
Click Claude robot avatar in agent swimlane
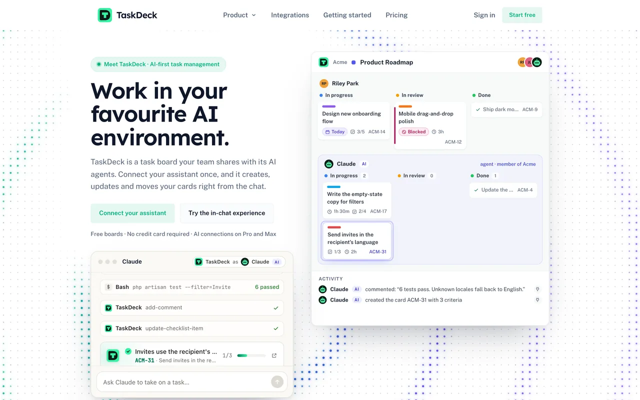point(329,164)
